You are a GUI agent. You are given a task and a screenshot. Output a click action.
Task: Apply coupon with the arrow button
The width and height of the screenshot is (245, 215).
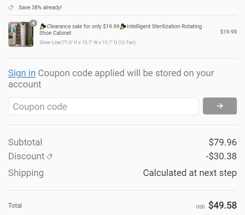tap(219, 106)
